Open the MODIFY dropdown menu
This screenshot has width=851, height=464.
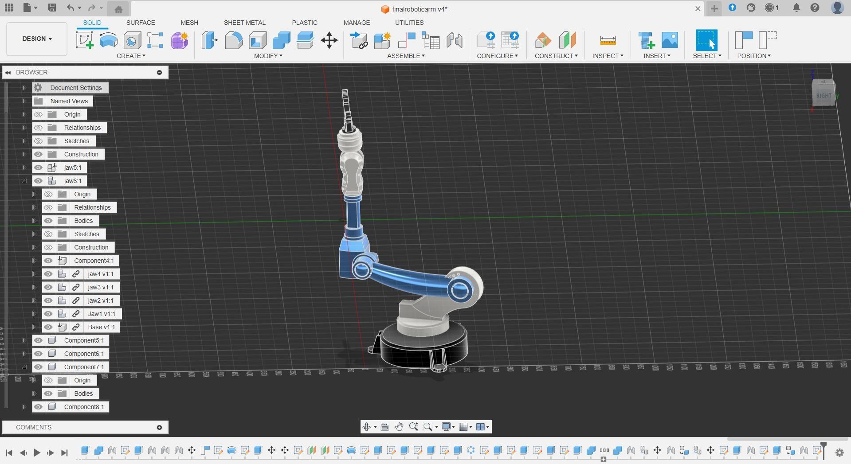point(268,56)
